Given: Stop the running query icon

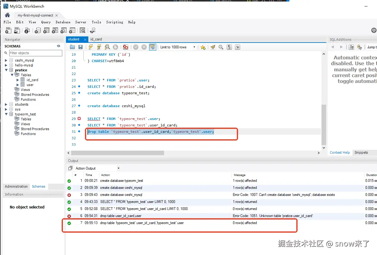Looking at the screenshot, I should point(115,47).
